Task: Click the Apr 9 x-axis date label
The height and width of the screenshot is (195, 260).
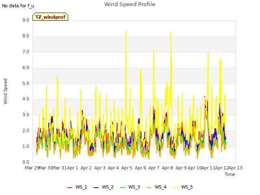Action: coord(181,168)
